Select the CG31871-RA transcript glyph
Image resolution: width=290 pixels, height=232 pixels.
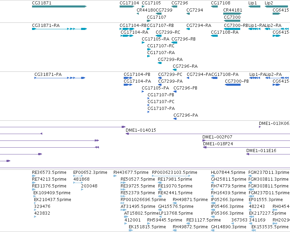(59, 29)
